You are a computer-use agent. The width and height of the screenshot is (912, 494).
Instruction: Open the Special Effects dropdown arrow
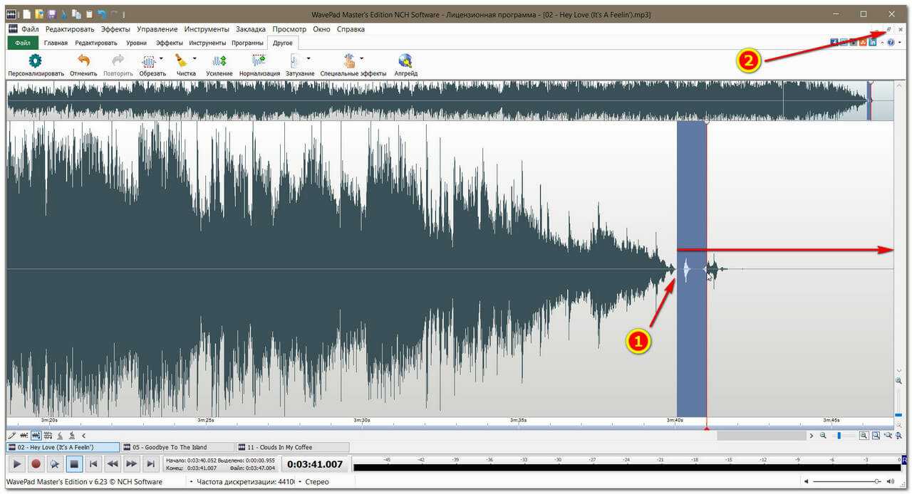click(x=362, y=58)
